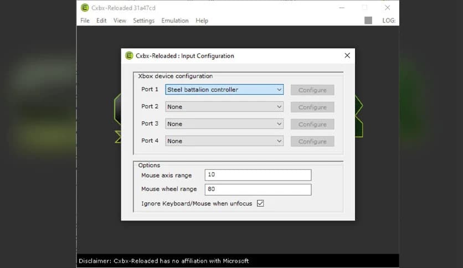Minimize the Cxbx-Reloaded main window
The width and height of the screenshot is (463, 268).
342,8
